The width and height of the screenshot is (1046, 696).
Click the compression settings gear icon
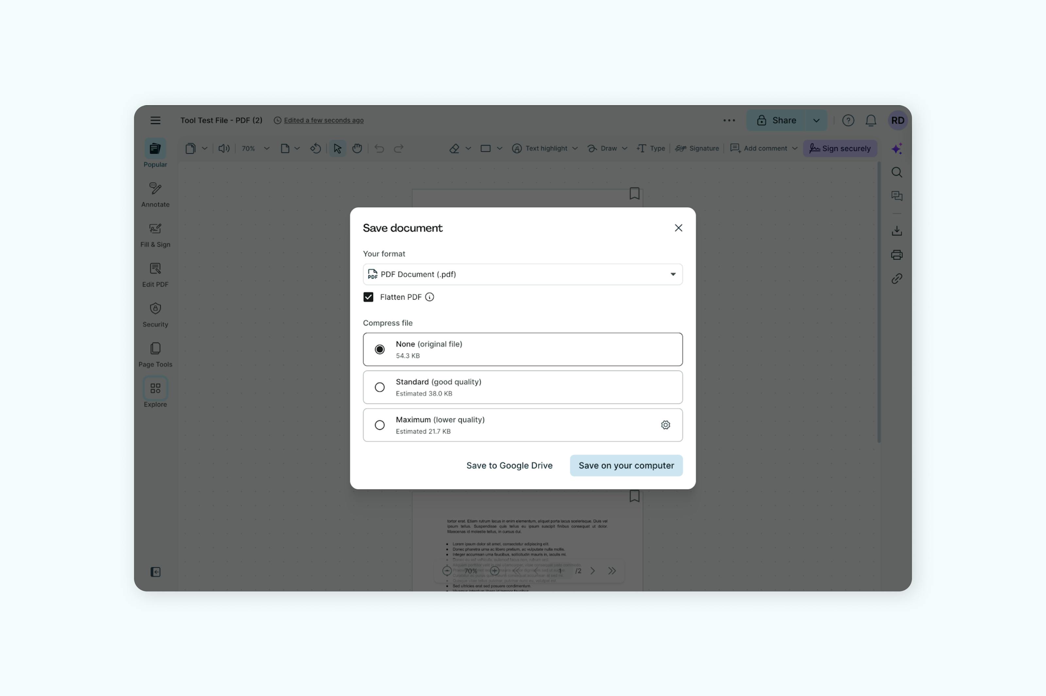pos(665,425)
